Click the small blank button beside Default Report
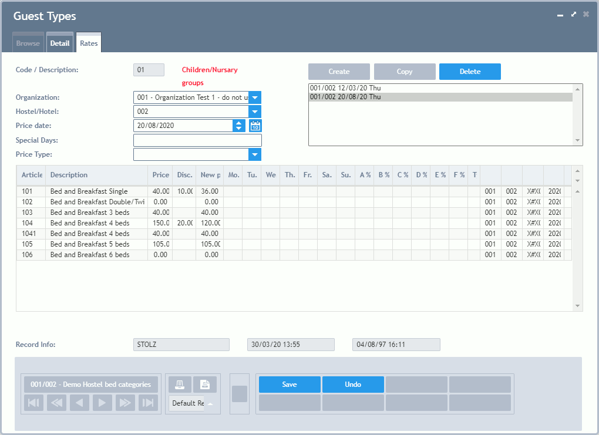599x435 pixels. (240, 394)
